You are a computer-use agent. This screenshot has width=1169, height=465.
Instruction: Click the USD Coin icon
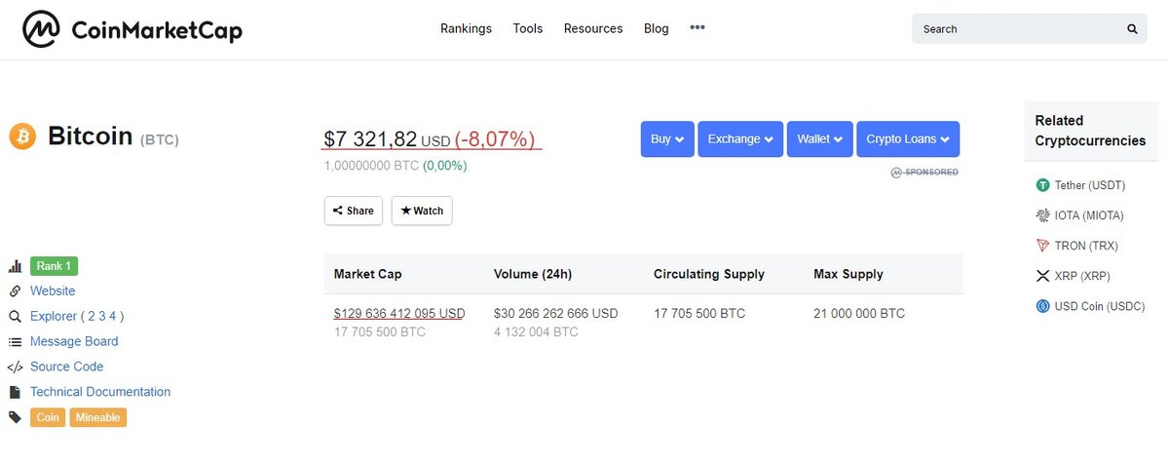[x=1042, y=306]
